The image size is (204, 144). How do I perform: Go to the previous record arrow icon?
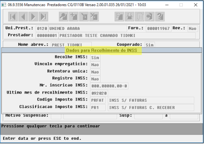click(23, 17)
